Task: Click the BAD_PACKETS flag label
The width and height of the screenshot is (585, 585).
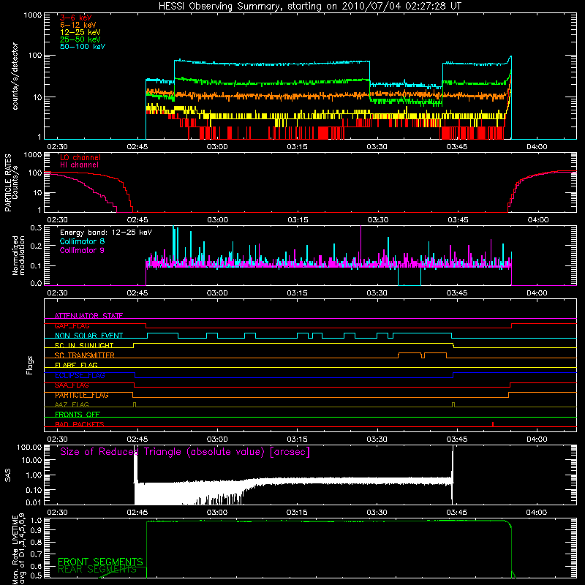Action: click(80, 424)
